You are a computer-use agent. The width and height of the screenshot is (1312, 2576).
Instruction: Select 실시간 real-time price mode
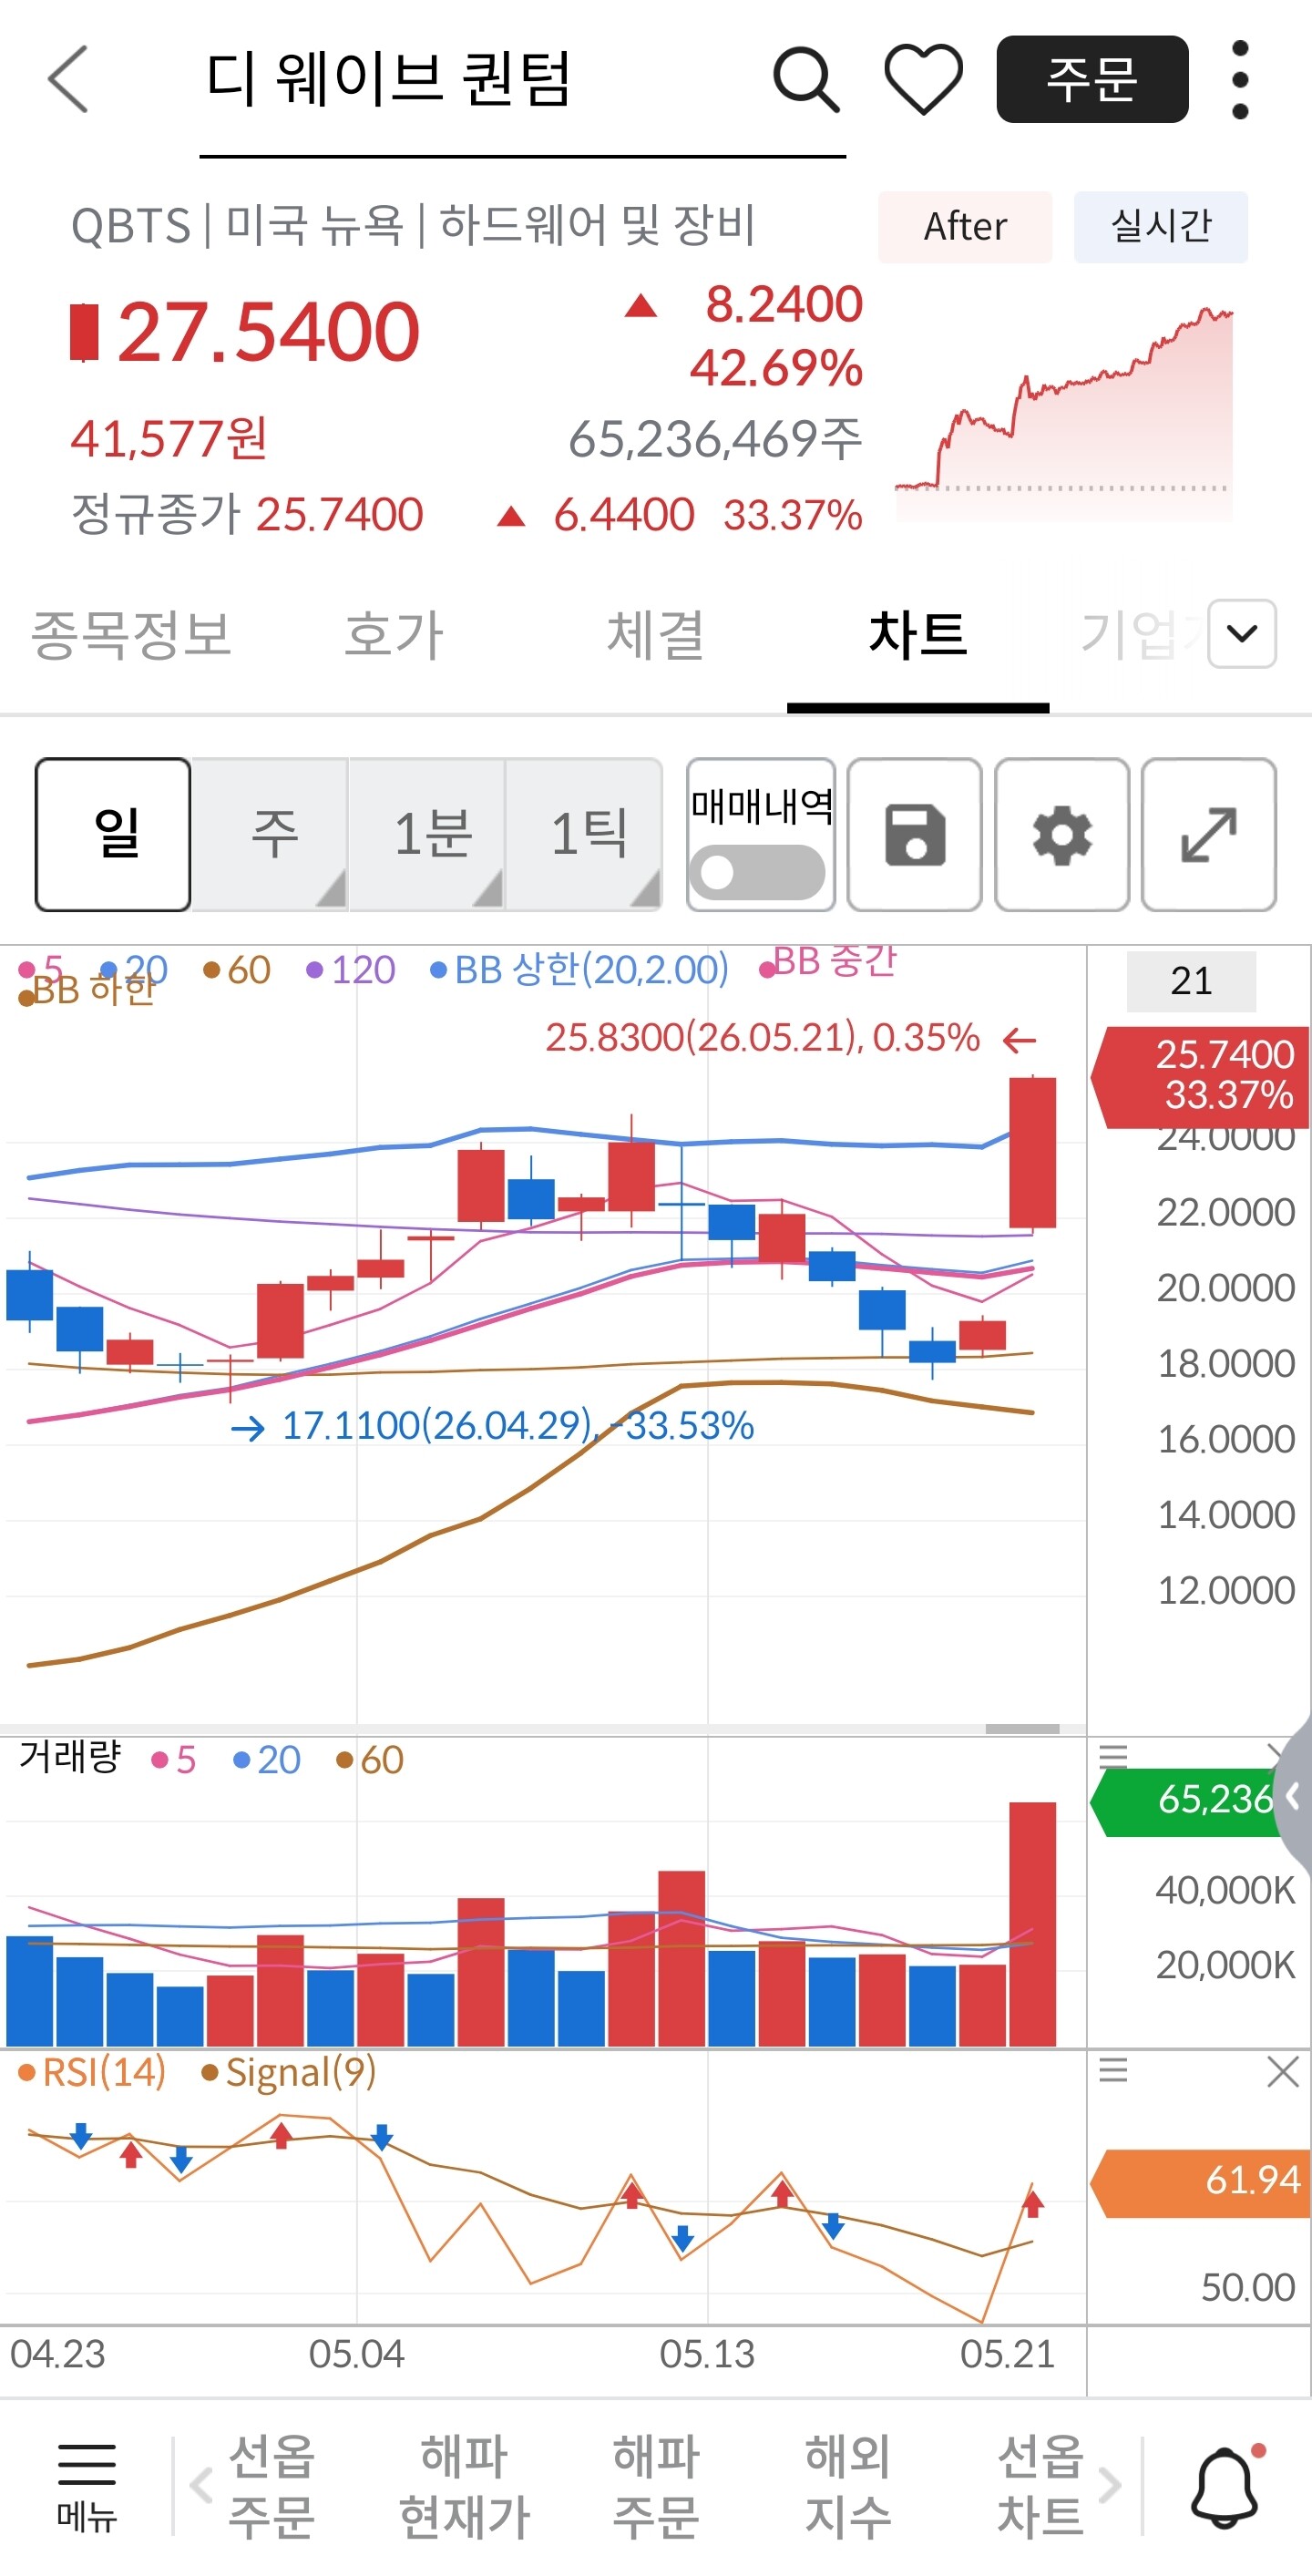1160,227
